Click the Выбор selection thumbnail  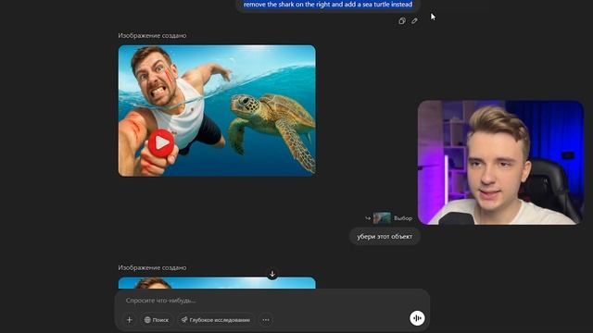click(382, 218)
